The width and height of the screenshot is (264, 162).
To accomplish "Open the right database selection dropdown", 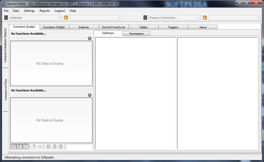I will [x=234, y=18].
